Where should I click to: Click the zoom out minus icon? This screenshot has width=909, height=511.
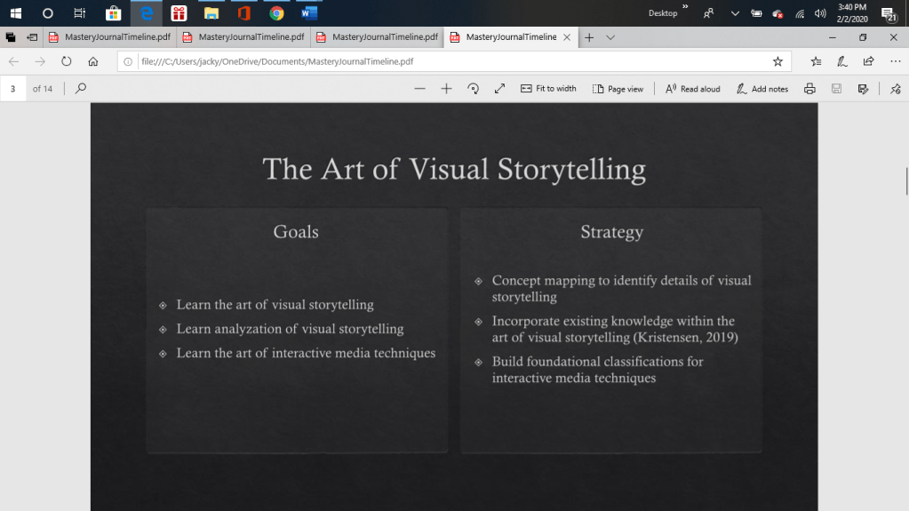point(420,89)
